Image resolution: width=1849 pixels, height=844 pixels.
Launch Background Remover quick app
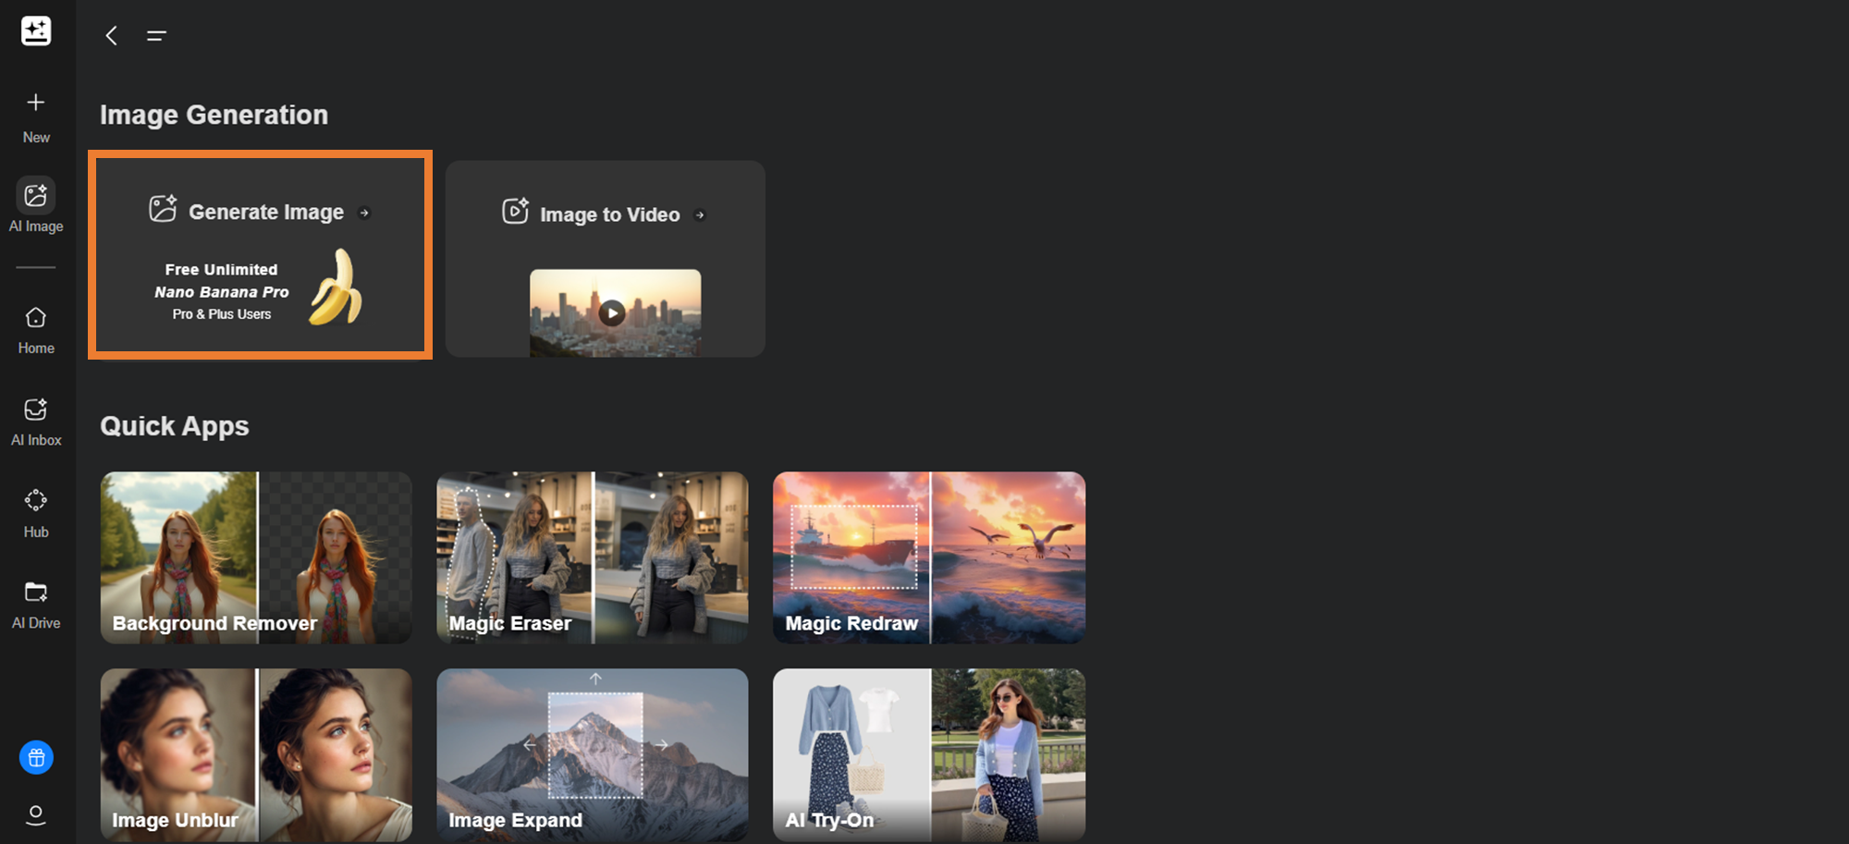256,557
